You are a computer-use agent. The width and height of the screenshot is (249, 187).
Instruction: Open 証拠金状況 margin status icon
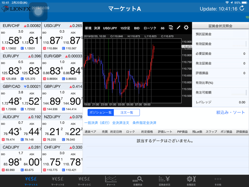[164, 180]
